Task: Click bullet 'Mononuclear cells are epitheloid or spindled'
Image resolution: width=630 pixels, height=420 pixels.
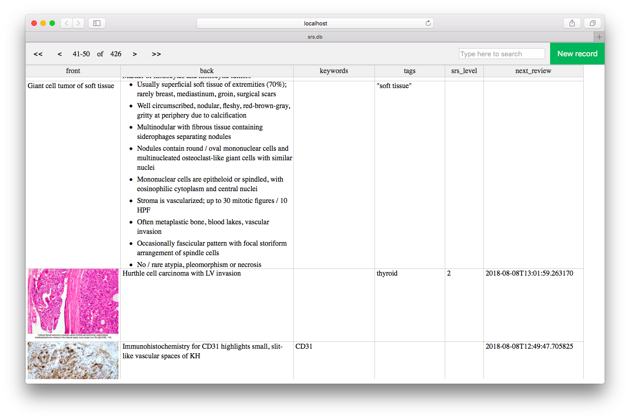Action: point(210,184)
